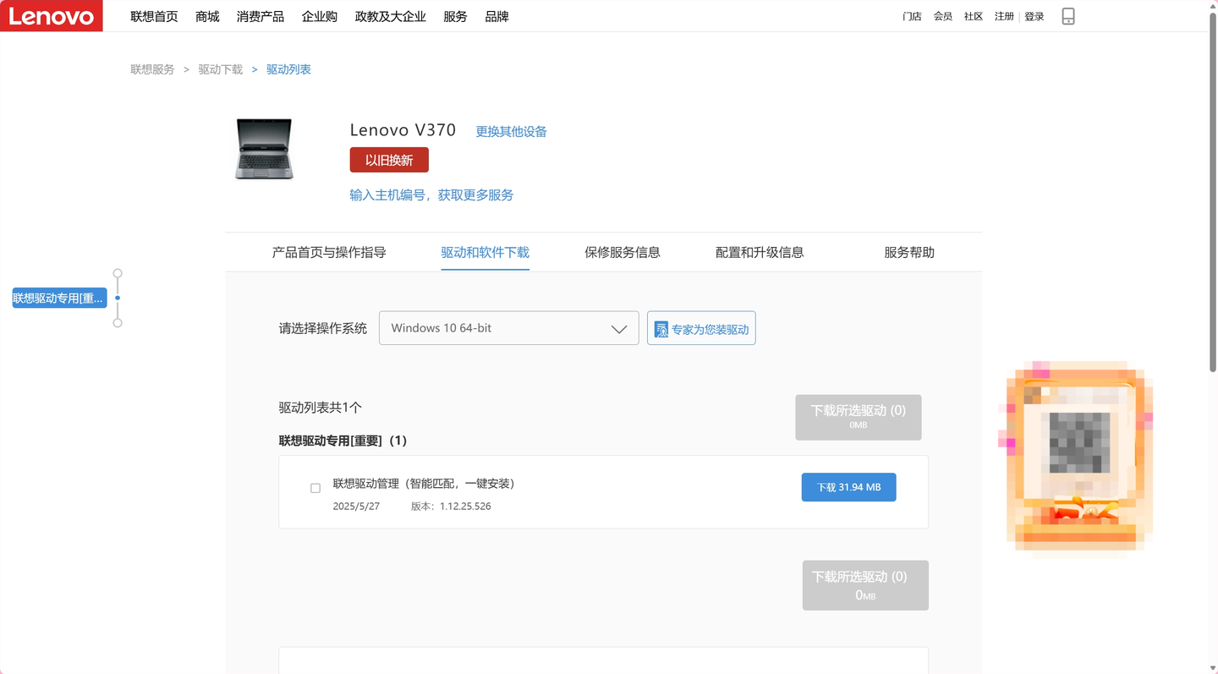Viewport: 1218px width, 674px height.
Task: Click the 2025/5/27 release date
Action: [x=356, y=507]
